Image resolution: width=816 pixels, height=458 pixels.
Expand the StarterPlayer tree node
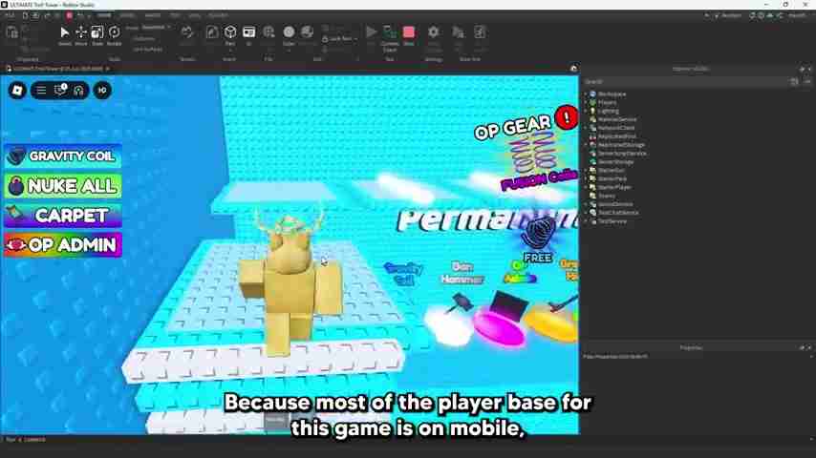pos(586,187)
